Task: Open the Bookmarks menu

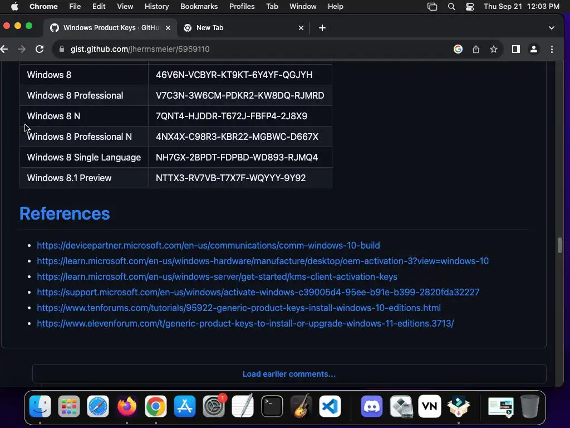Action: pos(199,7)
